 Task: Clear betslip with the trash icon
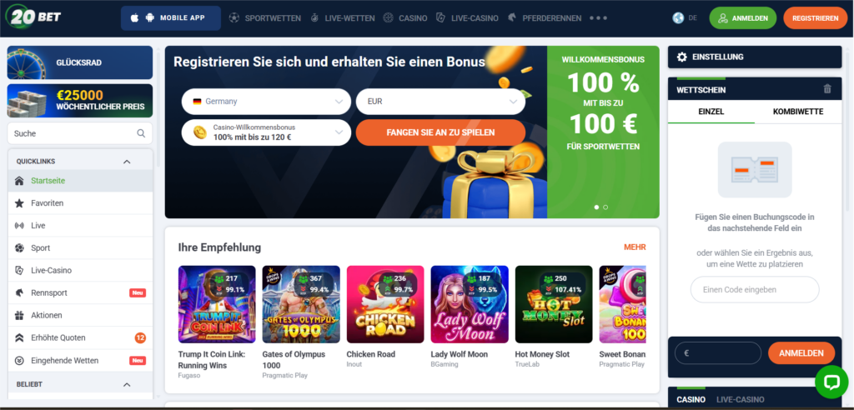click(827, 89)
